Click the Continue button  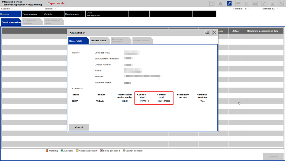(273, 157)
